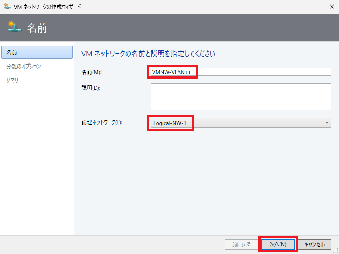Go to the 分離のオプション wizard step
Image resolution: width=339 pixels, height=254 pixels.
pos(24,66)
